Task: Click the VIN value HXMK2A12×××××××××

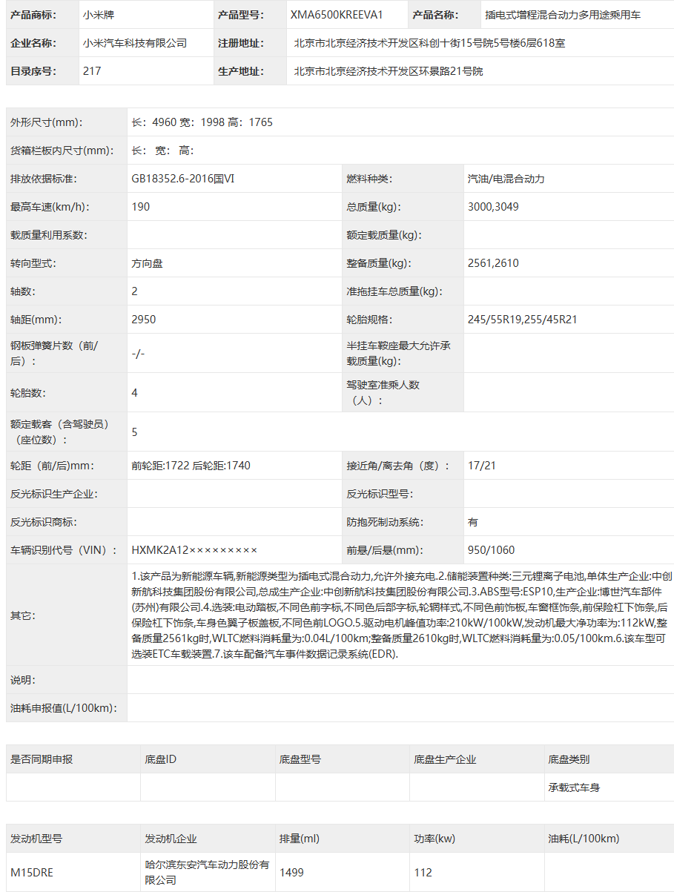Action: [194, 550]
